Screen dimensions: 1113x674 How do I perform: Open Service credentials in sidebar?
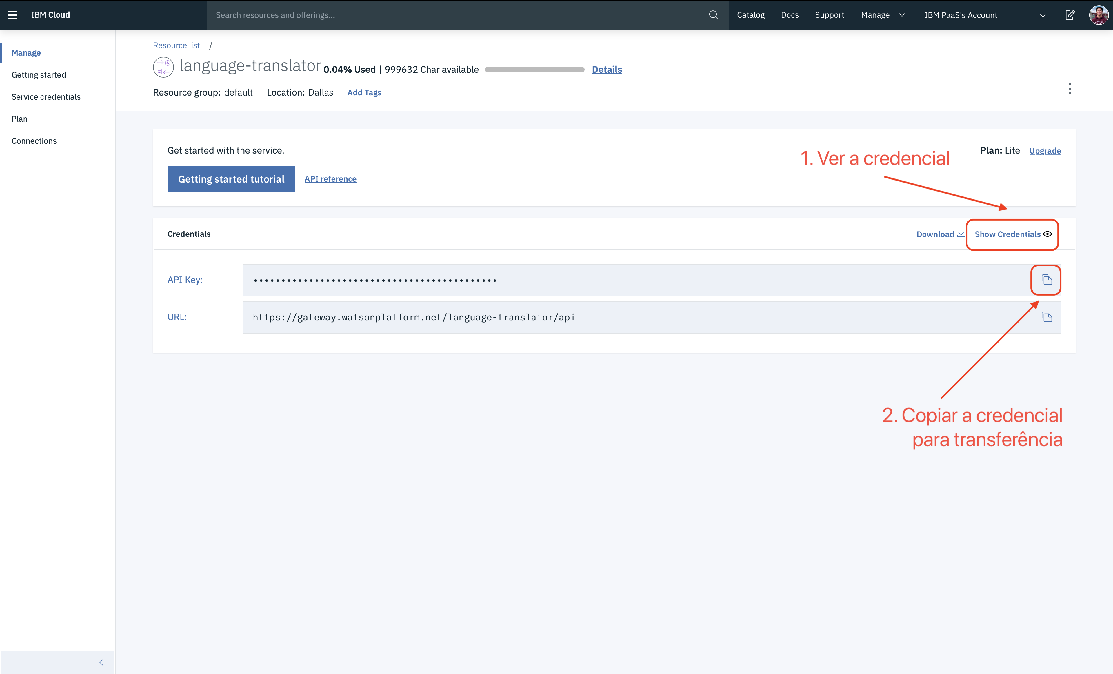pos(46,96)
